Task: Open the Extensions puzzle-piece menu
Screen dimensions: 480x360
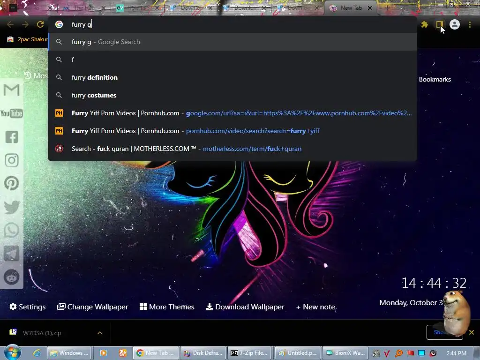Action: (x=424, y=24)
